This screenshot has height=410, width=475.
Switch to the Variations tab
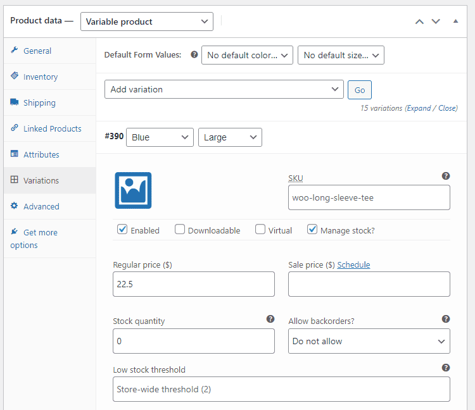(x=49, y=181)
